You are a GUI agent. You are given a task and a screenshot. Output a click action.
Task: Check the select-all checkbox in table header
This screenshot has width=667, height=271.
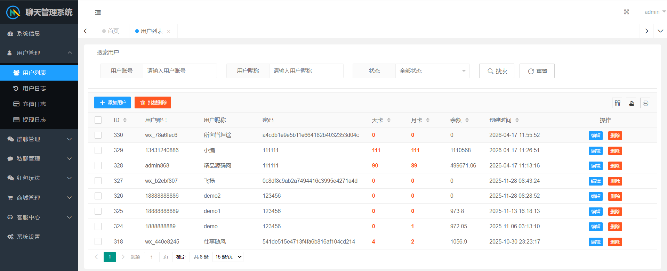pyautogui.click(x=98, y=120)
